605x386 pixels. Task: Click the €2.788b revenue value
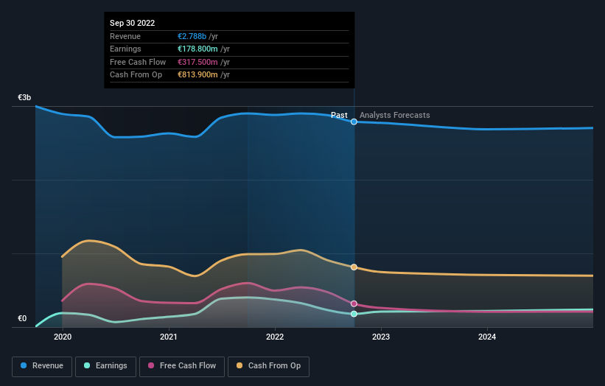click(x=192, y=36)
